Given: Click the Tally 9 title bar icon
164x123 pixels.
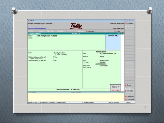Looking at the screenshot, I should (x=29, y=21).
